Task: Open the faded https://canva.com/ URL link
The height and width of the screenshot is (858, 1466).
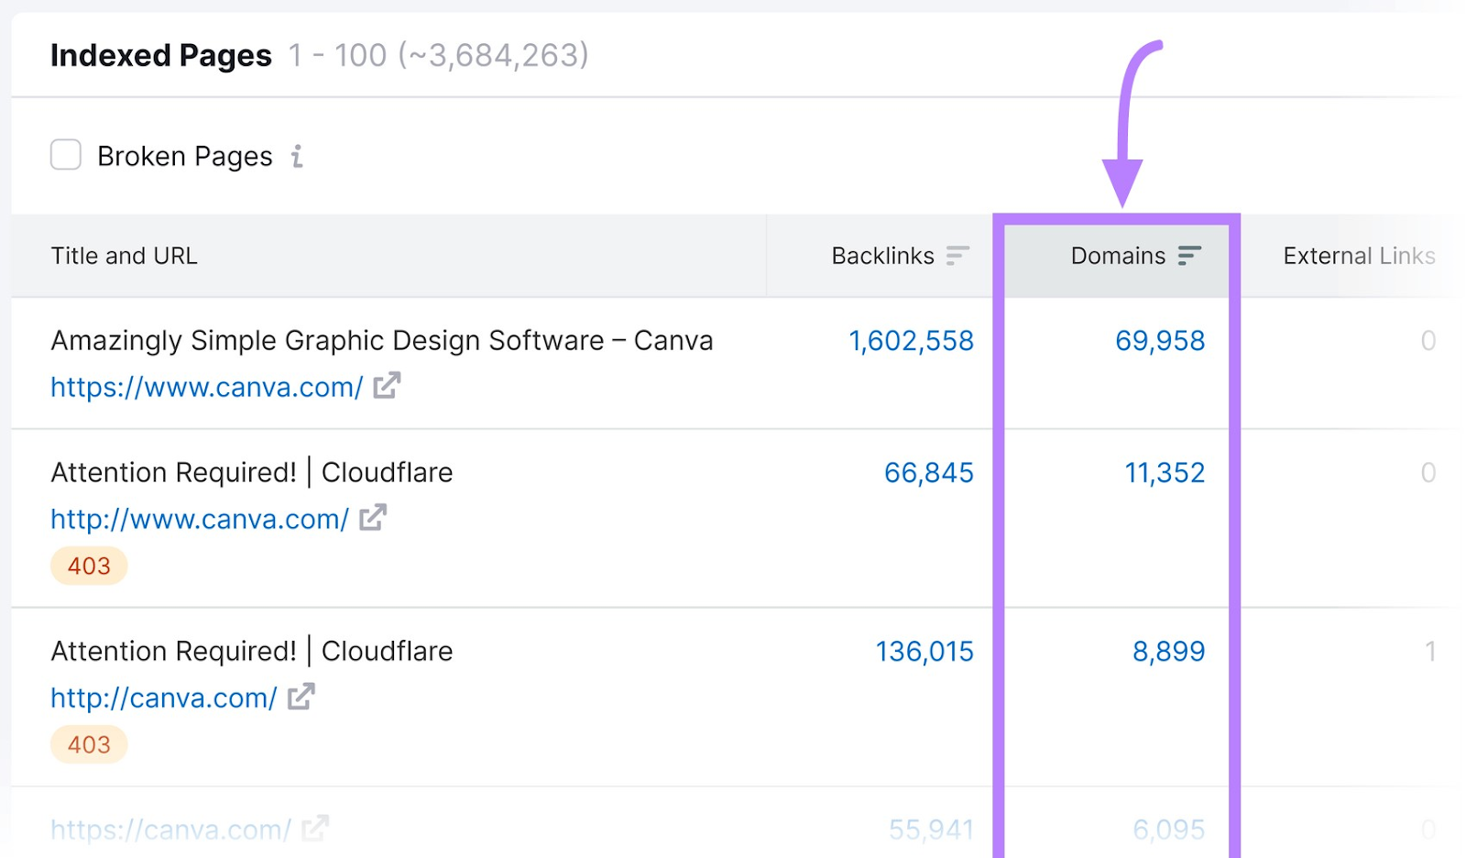Action: [x=170, y=830]
